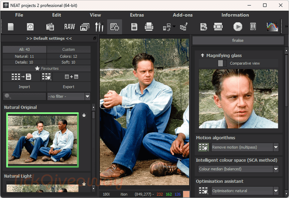The width and height of the screenshot is (289, 198).
Task: Click the new blank document icon
Action: pos(11,27)
